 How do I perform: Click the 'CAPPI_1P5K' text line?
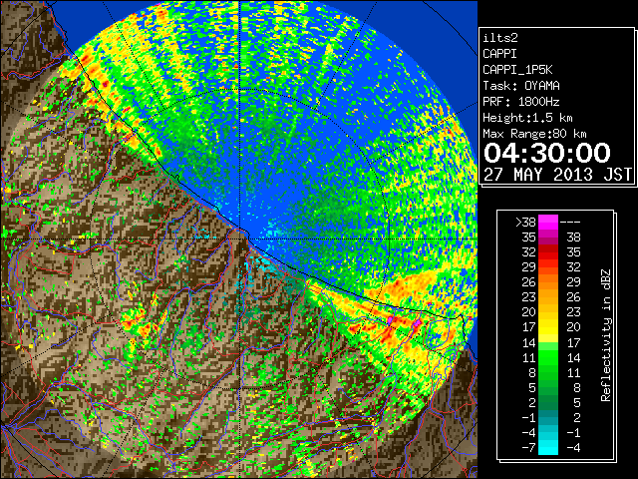coord(517,70)
